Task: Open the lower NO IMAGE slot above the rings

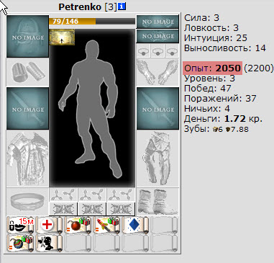Action: point(157,36)
